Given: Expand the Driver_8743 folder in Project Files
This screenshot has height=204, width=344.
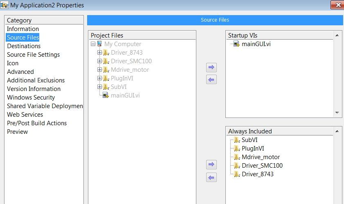Looking at the screenshot, I should coord(100,53).
